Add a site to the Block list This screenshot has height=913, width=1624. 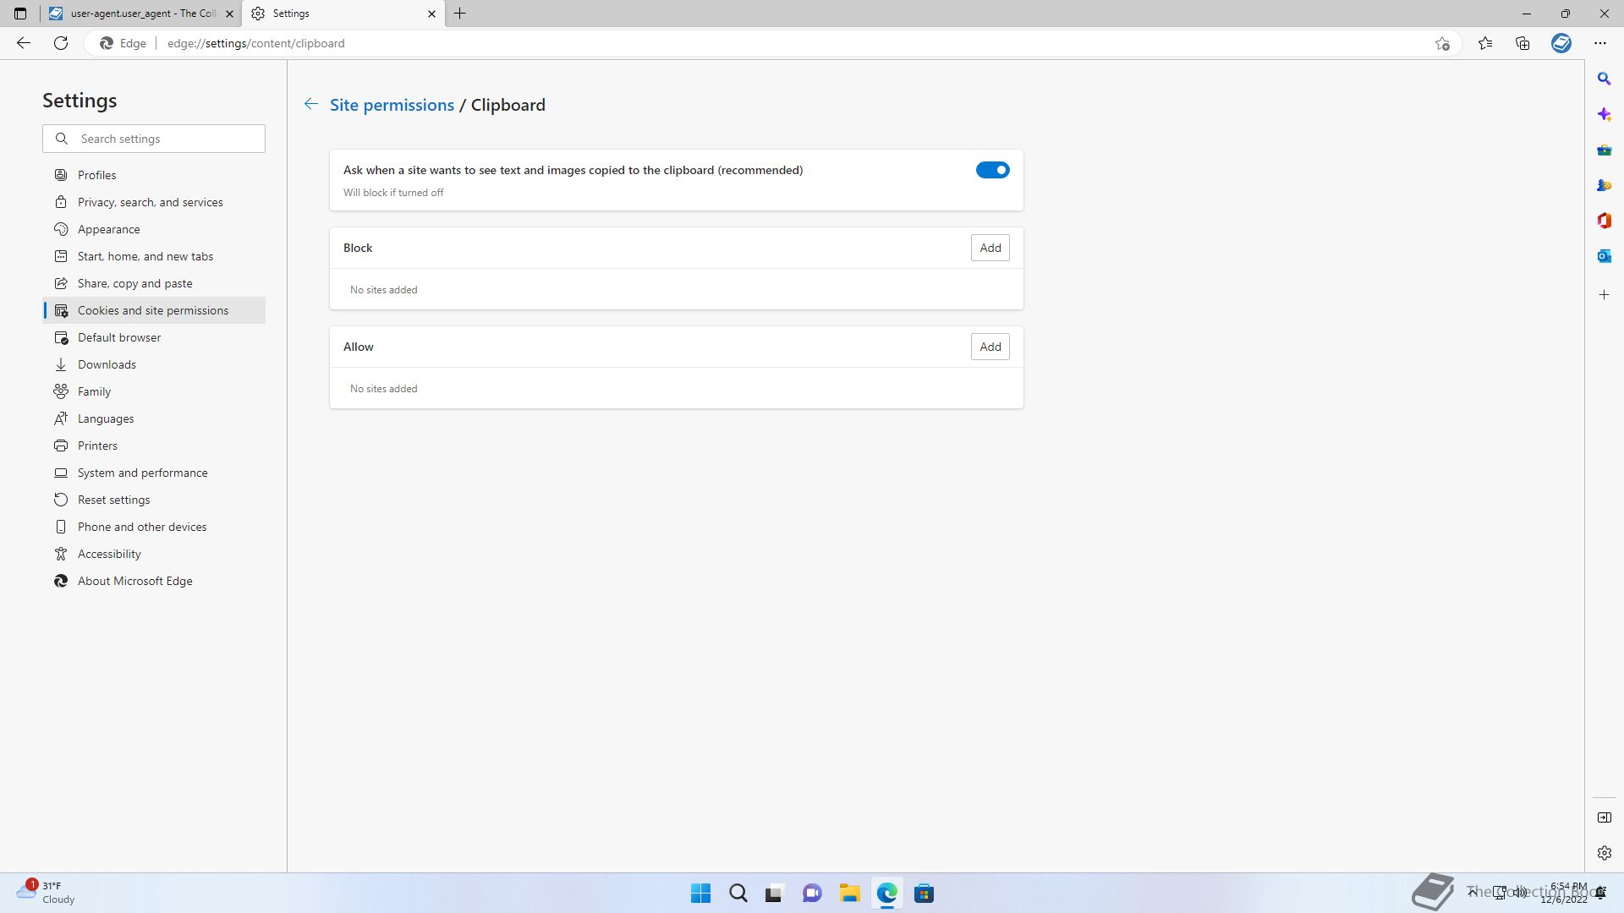[x=990, y=248]
